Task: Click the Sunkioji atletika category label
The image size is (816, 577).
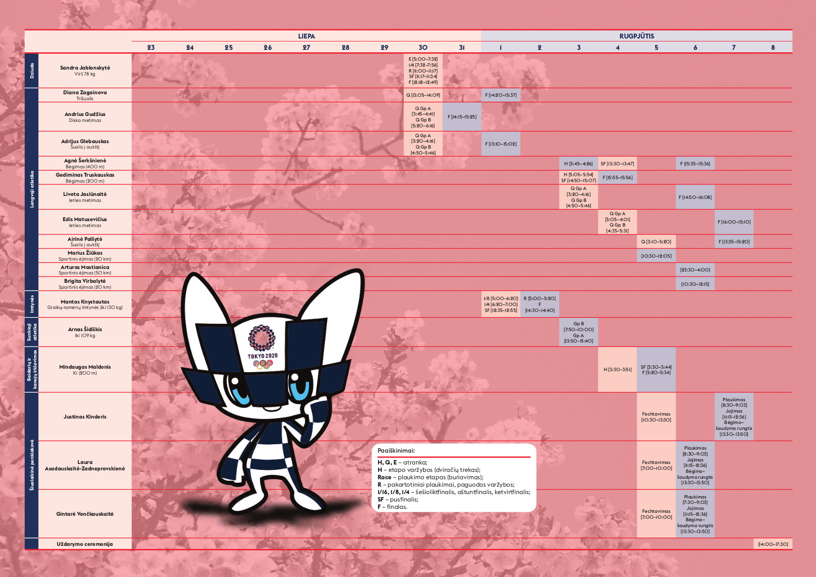Action: (x=32, y=332)
